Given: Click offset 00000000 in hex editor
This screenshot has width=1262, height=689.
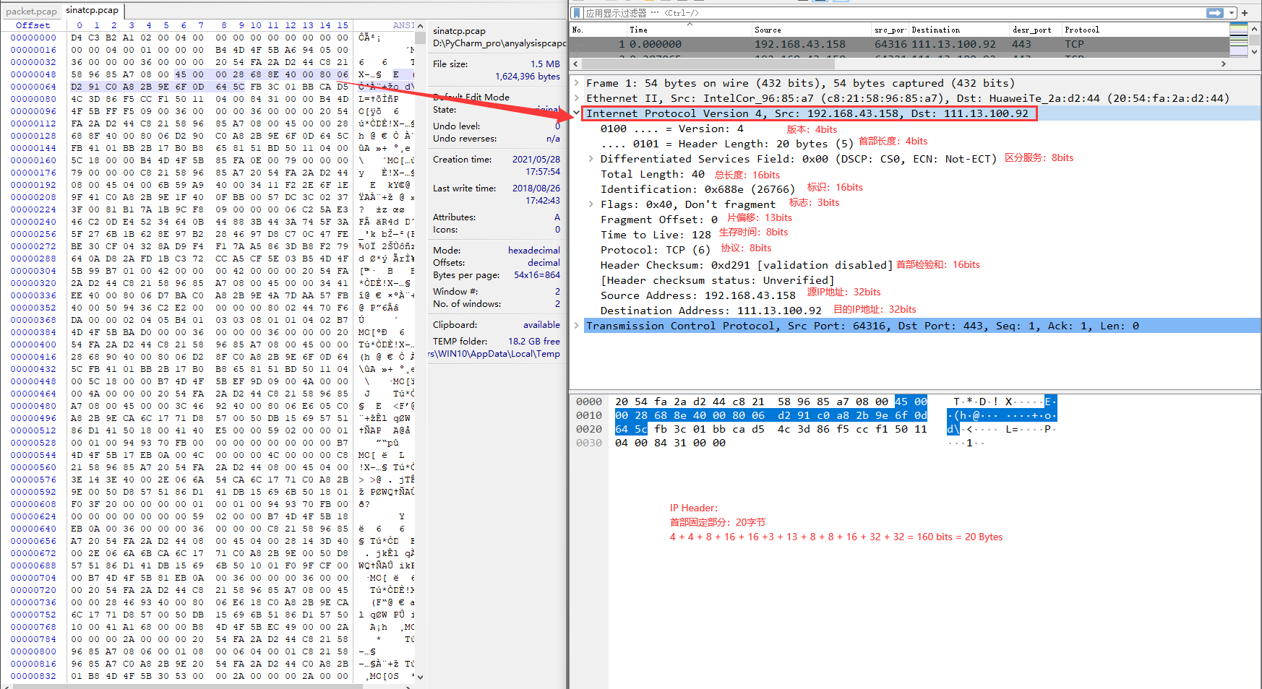Looking at the screenshot, I should [33, 38].
